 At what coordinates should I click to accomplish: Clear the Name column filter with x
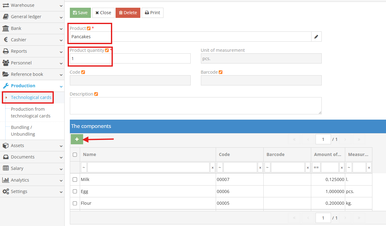point(213,167)
